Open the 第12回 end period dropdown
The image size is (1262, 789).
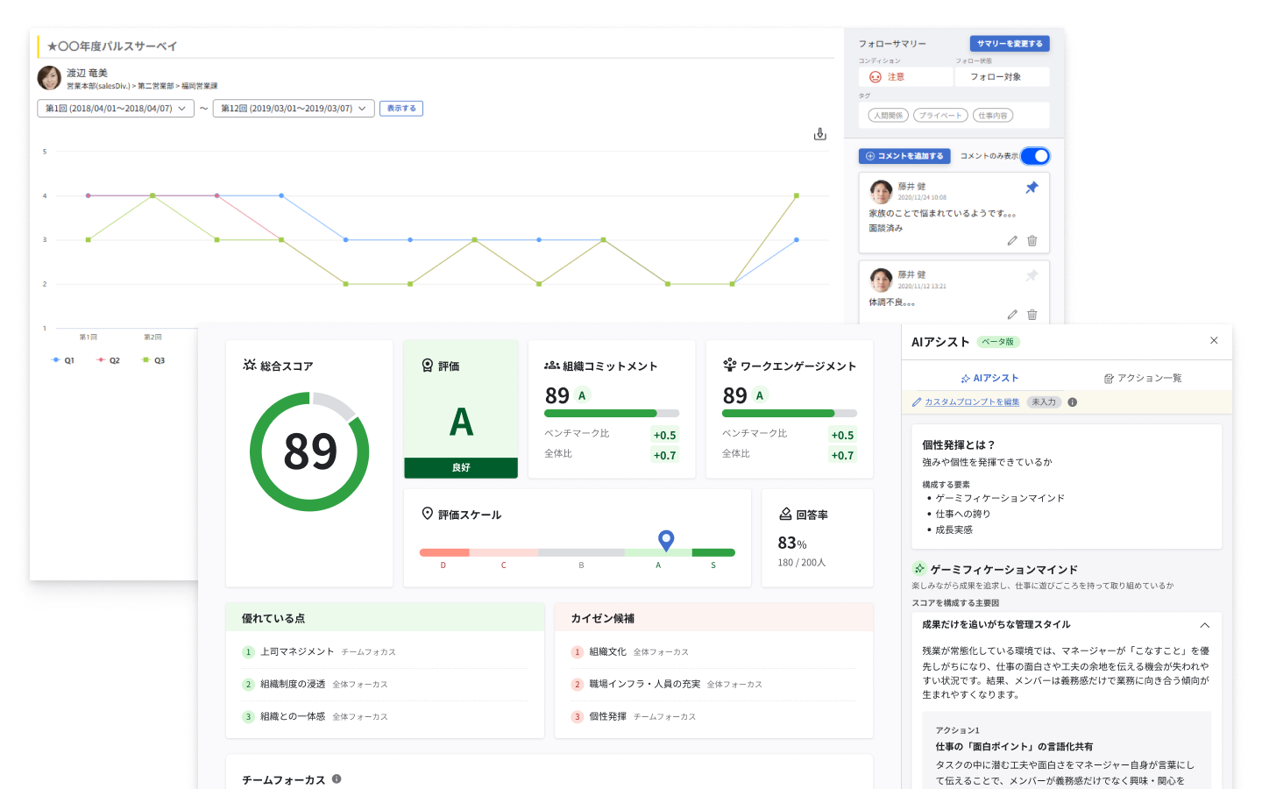coord(294,109)
